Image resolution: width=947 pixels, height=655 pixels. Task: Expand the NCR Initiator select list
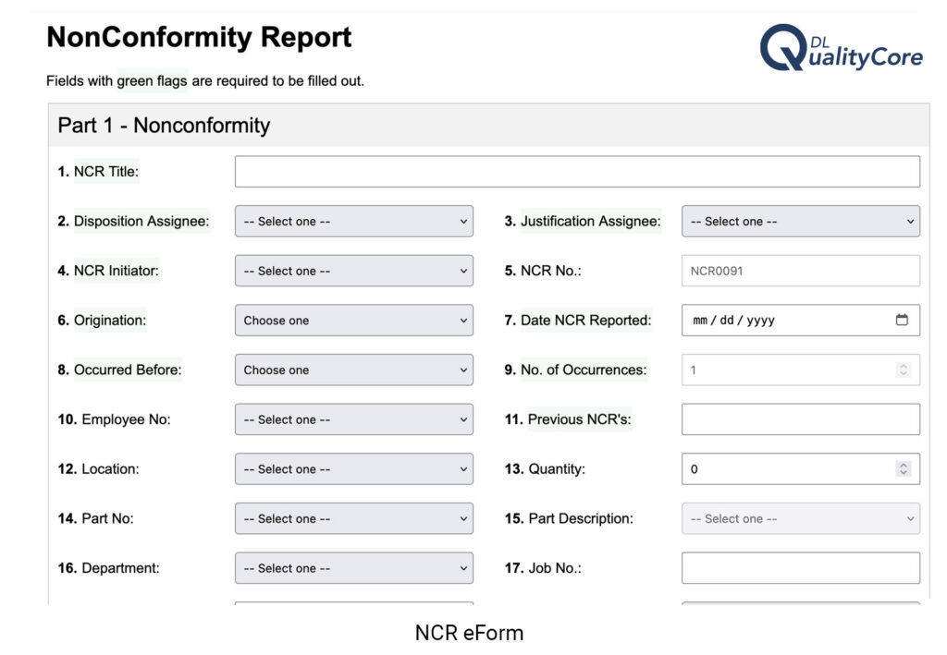[x=354, y=270]
